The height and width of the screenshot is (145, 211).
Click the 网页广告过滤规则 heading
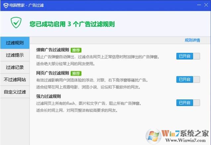(x=52, y=73)
